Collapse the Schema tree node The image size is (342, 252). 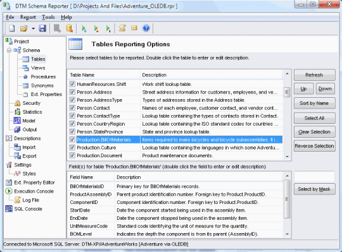point(9,51)
